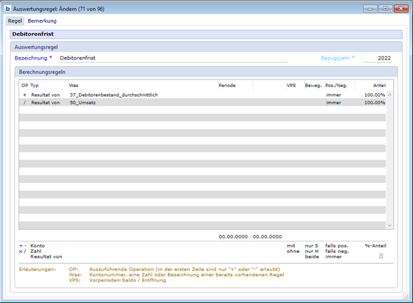Click the '/' operator in second row
Screen dimensions: 413x303
(25, 102)
